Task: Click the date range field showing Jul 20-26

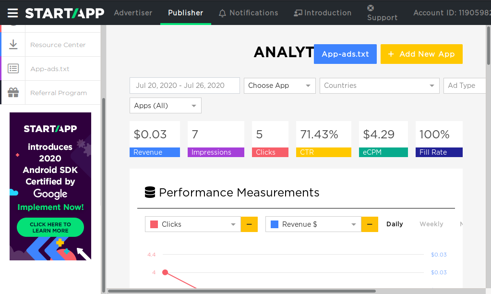Action: 184,85
